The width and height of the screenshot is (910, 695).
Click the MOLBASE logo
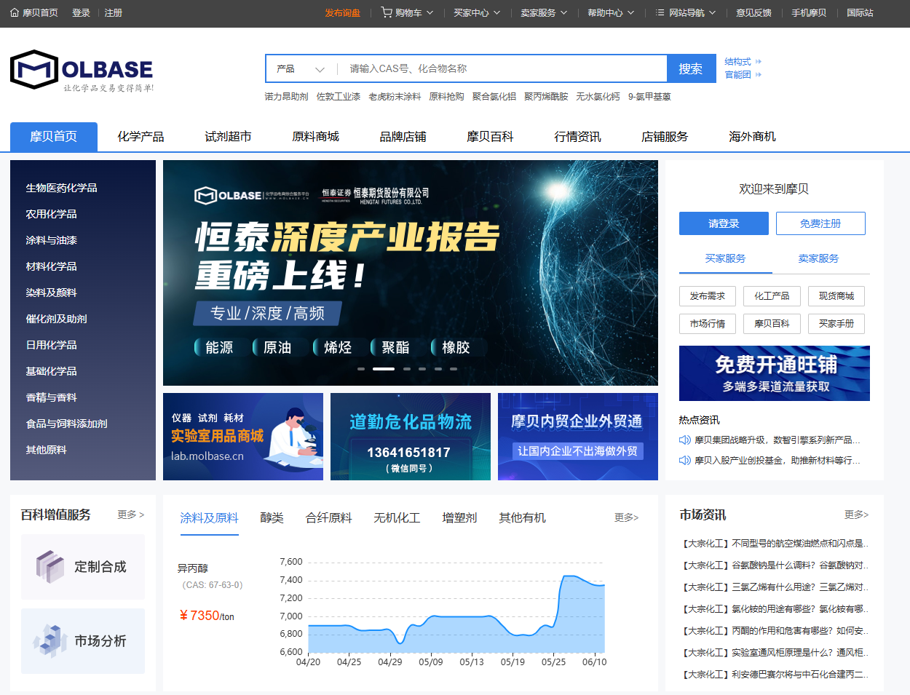(x=82, y=71)
